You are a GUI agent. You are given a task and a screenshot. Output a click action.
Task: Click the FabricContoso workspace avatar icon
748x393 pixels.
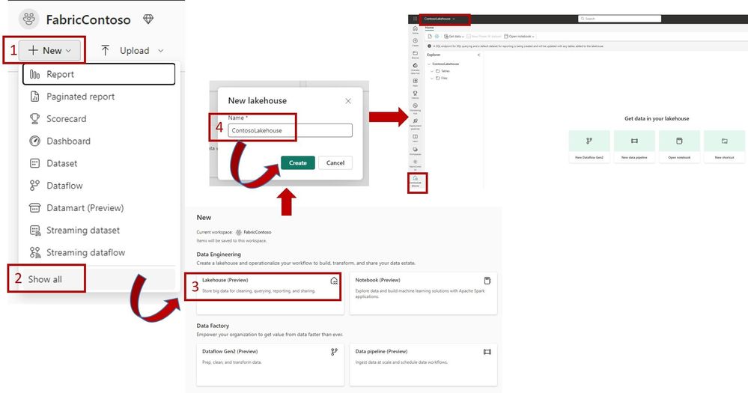tap(29, 19)
